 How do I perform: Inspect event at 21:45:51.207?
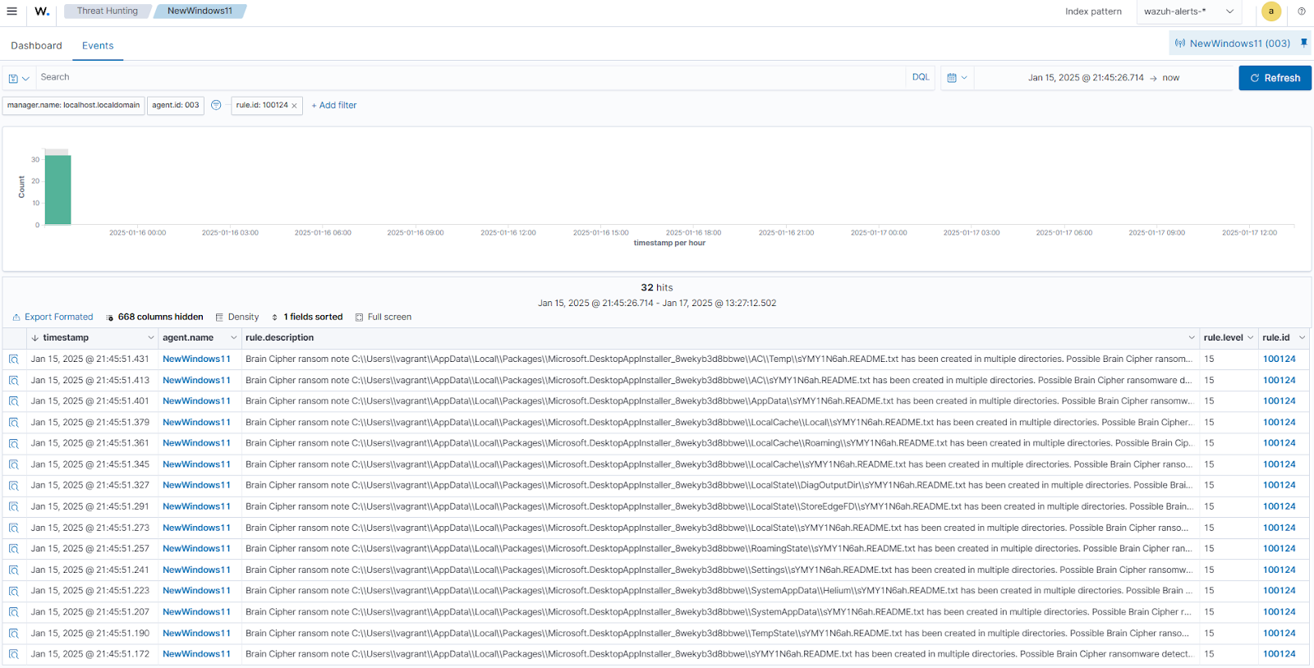click(x=14, y=612)
